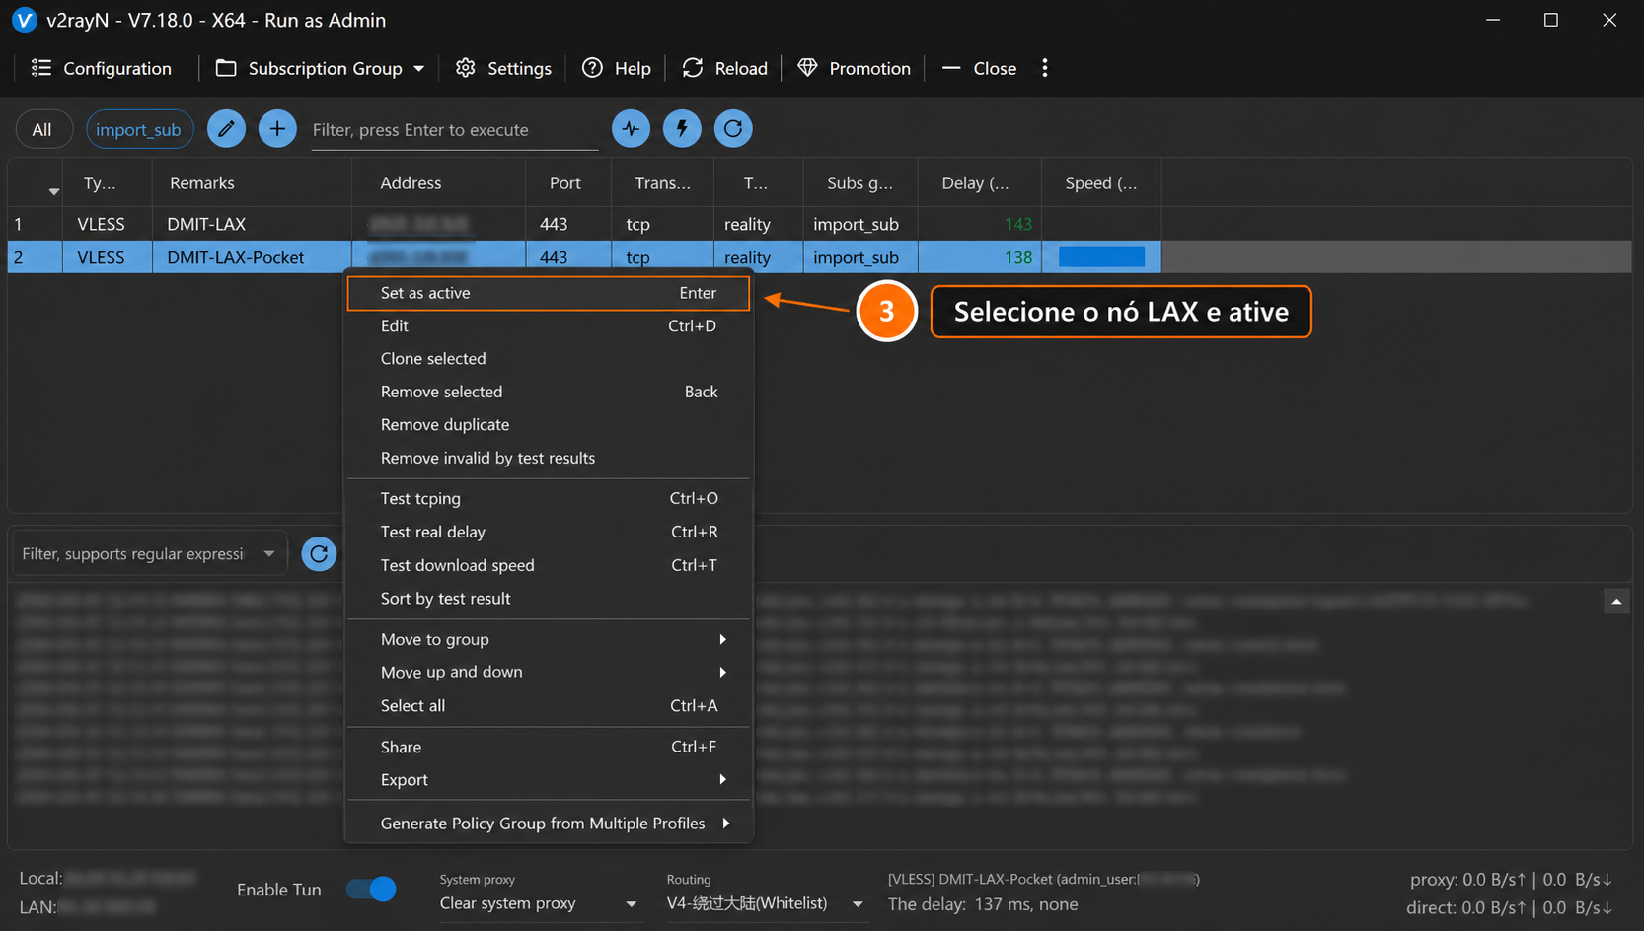Click the proxy speed status readout

[1511, 879]
